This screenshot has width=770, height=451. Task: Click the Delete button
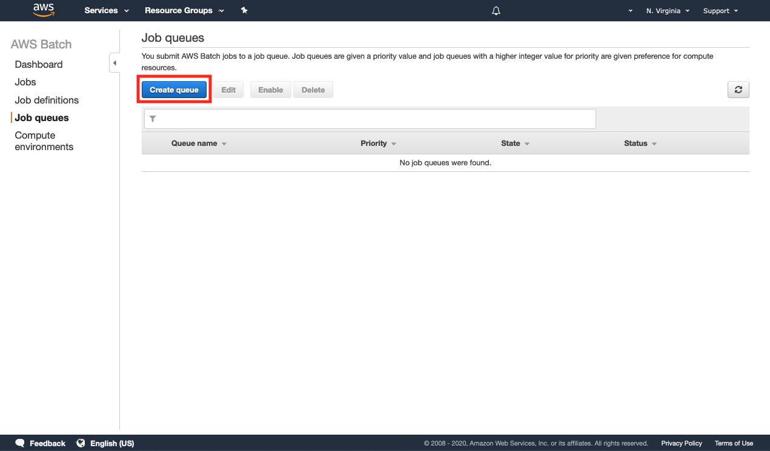(313, 90)
